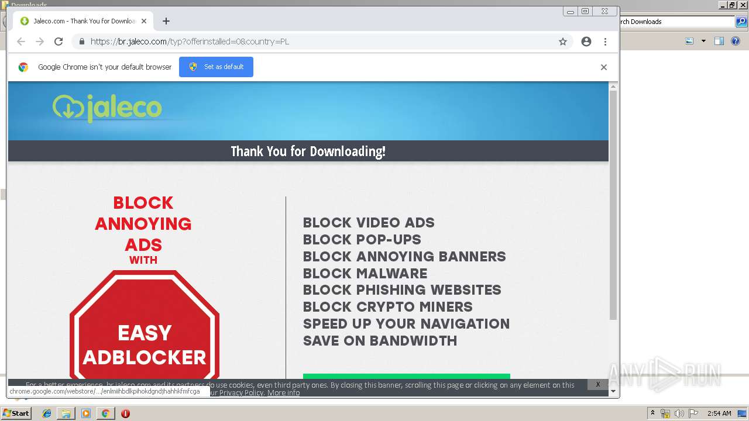Click the 'SPEED UP YOUR NAVIGATION' text
The width and height of the screenshot is (749, 421).
(407, 324)
